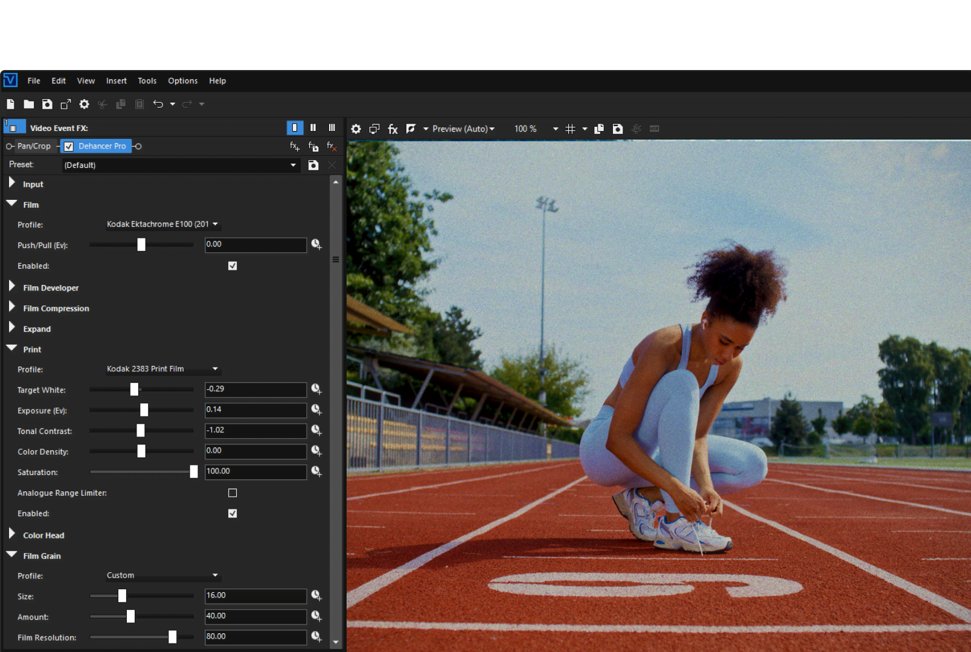Toggle the preview grid overlay icon
This screenshot has width=971, height=652.
[x=570, y=129]
